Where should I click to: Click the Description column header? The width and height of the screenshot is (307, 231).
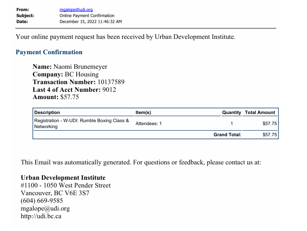[x=47, y=112]
